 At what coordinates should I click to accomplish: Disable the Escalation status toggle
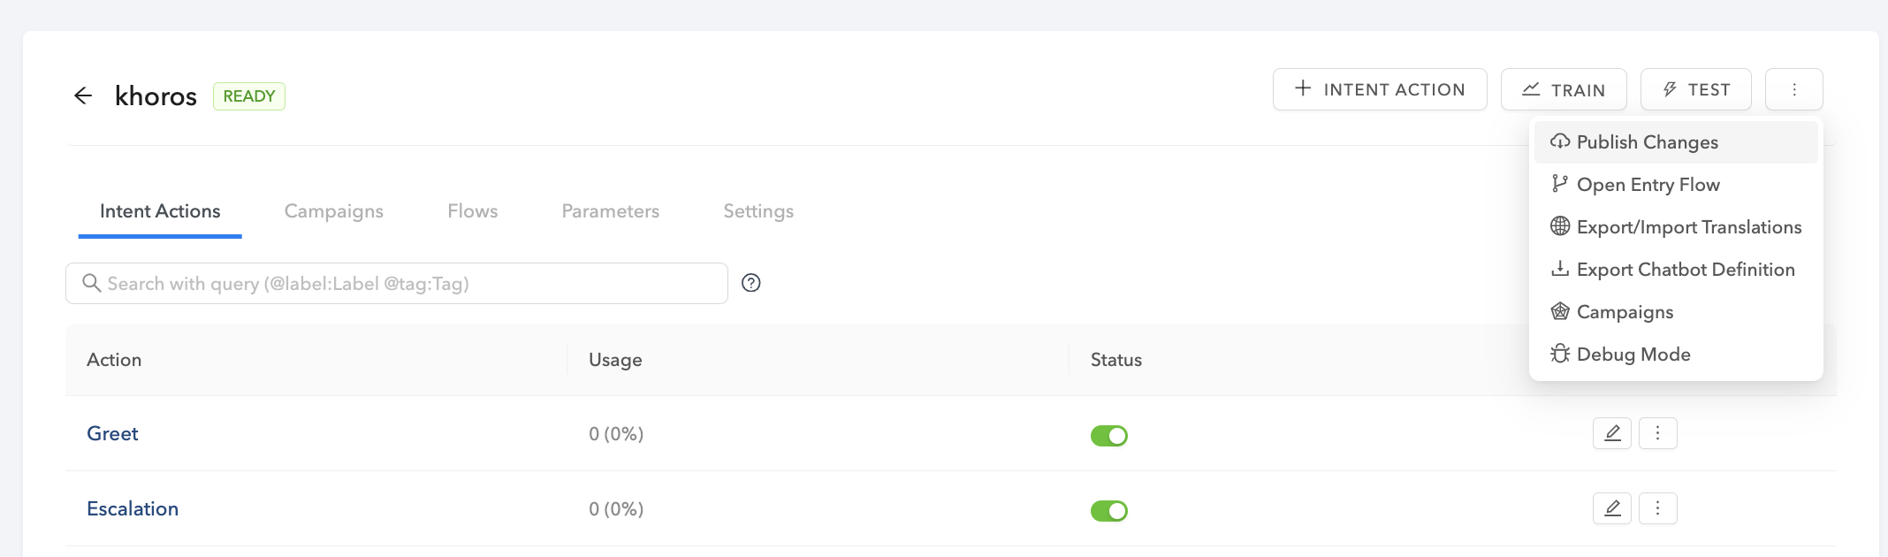click(1109, 511)
